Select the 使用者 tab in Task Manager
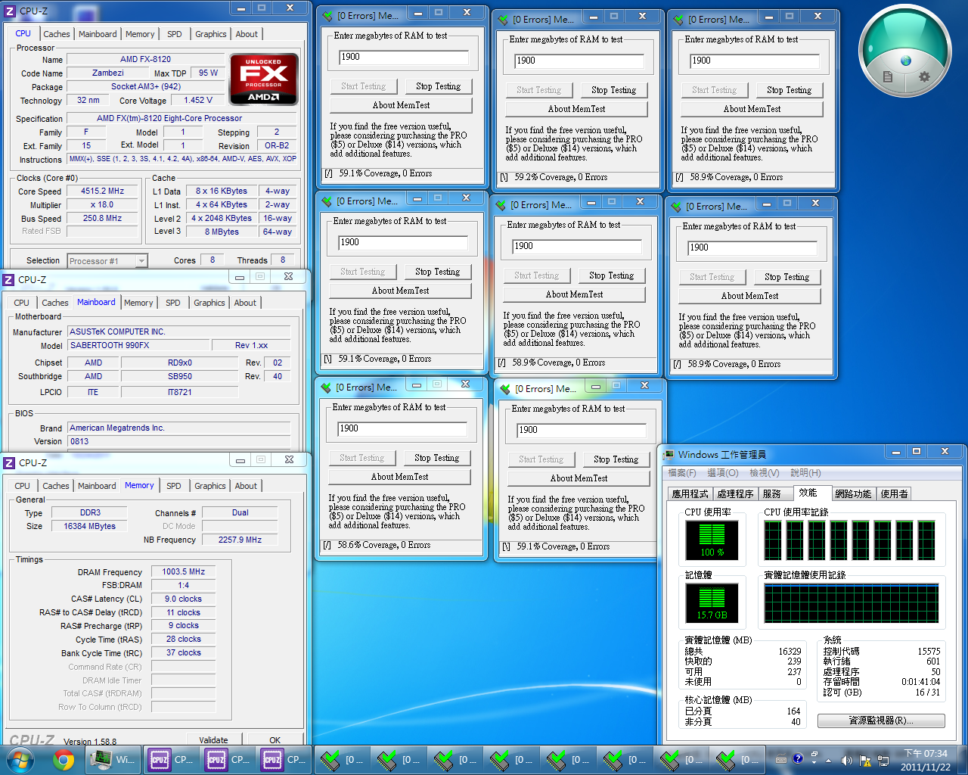The height and width of the screenshot is (775, 968). pyautogui.click(x=895, y=493)
